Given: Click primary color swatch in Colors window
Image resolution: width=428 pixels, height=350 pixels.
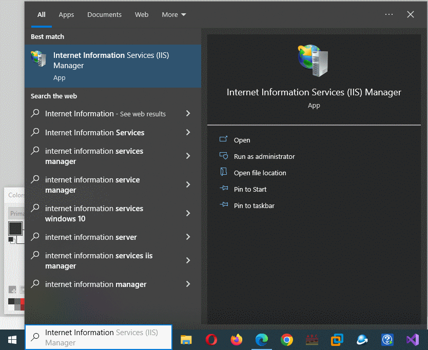Looking at the screenshot, I should pyautogui.click(x=15, y=229).
